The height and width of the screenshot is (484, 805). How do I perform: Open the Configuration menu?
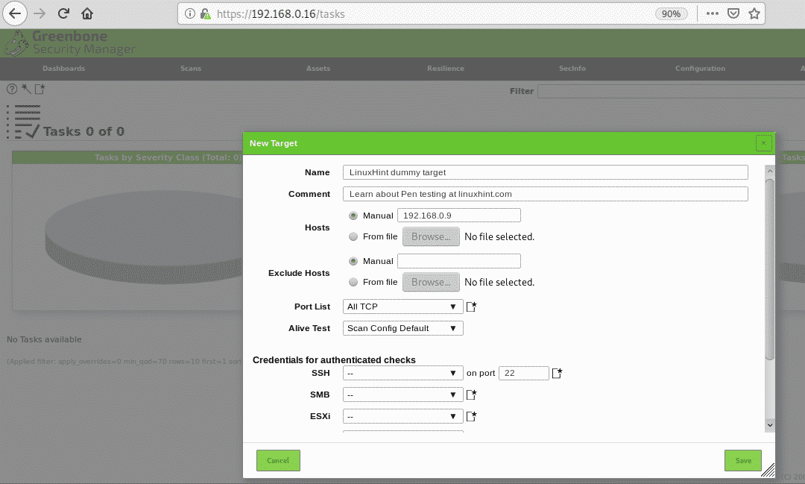coord(700,69)
